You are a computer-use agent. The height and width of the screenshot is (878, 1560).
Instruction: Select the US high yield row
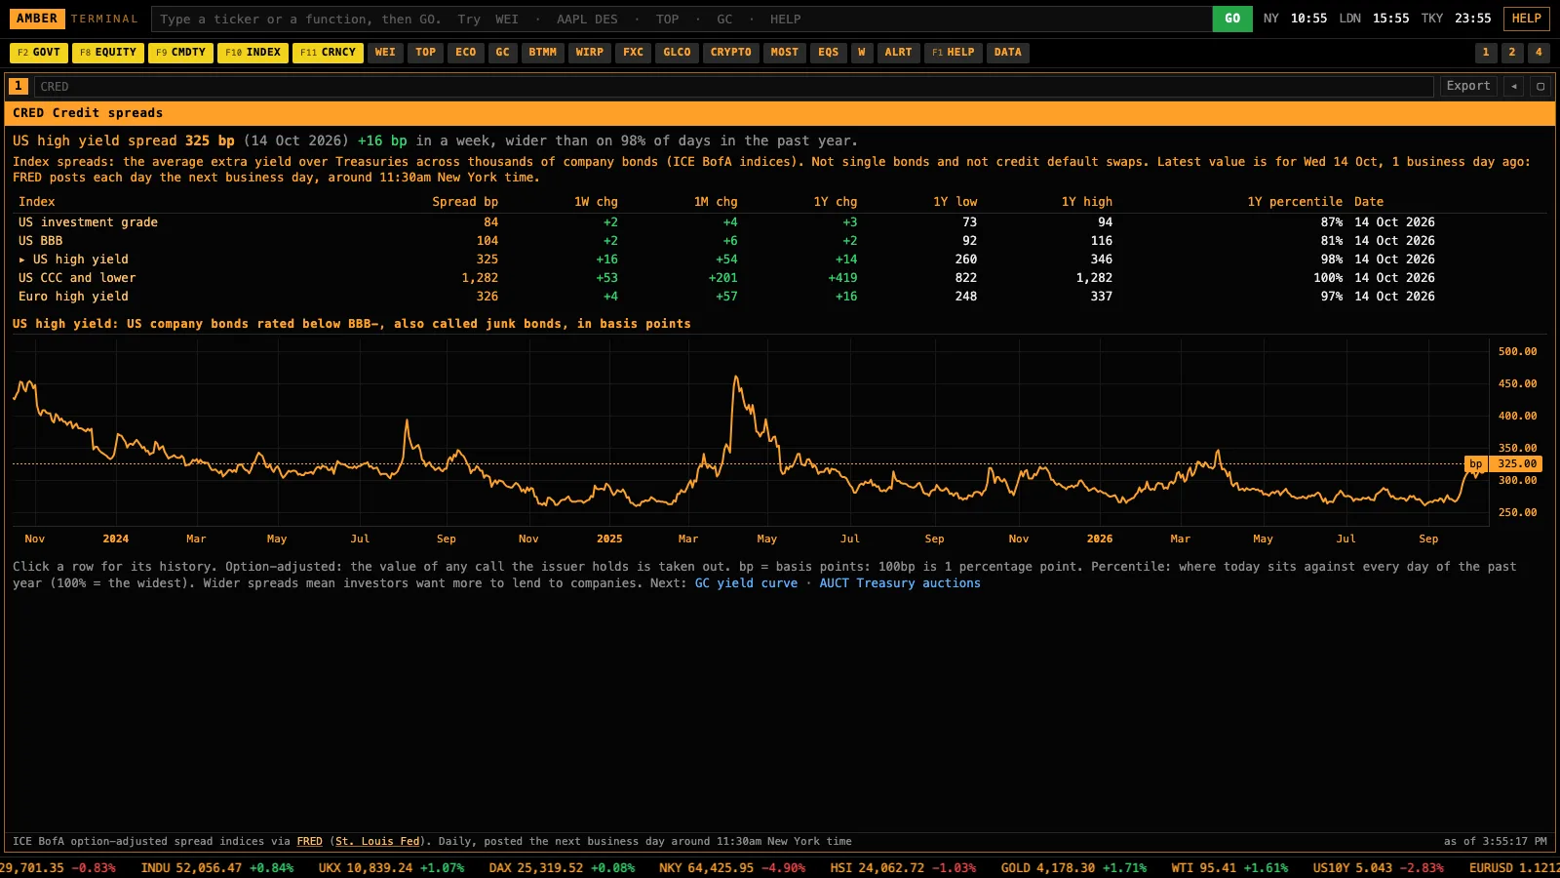(780, 259)
